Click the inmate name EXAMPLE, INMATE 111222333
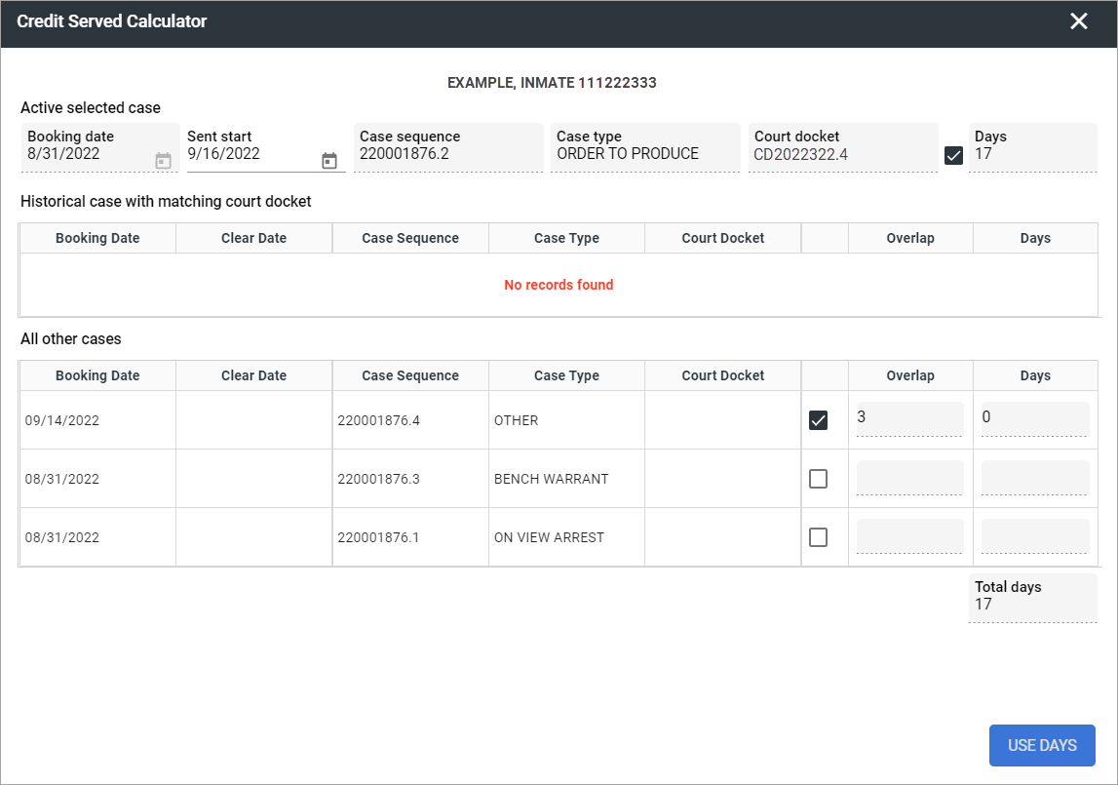 coord(551,83)
